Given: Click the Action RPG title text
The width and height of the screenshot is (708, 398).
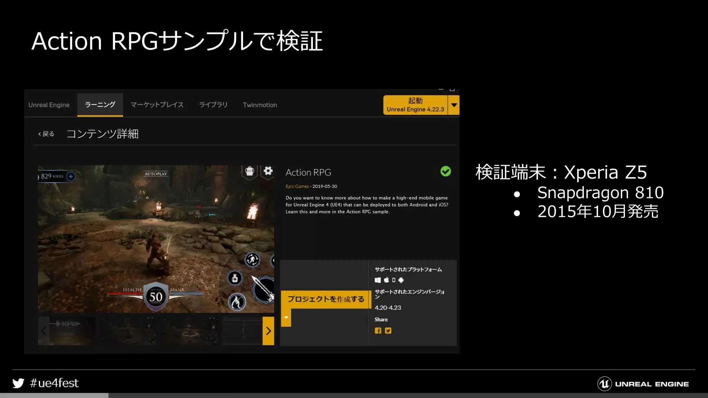Looking at the screenshot, I should click(308, 172).
